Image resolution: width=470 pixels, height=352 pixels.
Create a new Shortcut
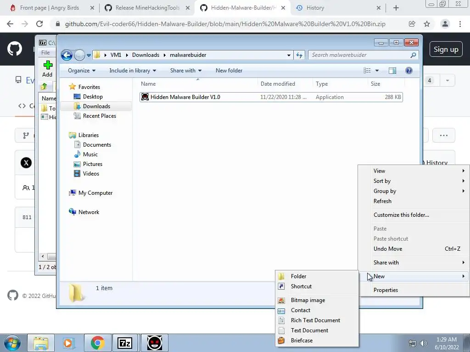[x=317, y=286]
